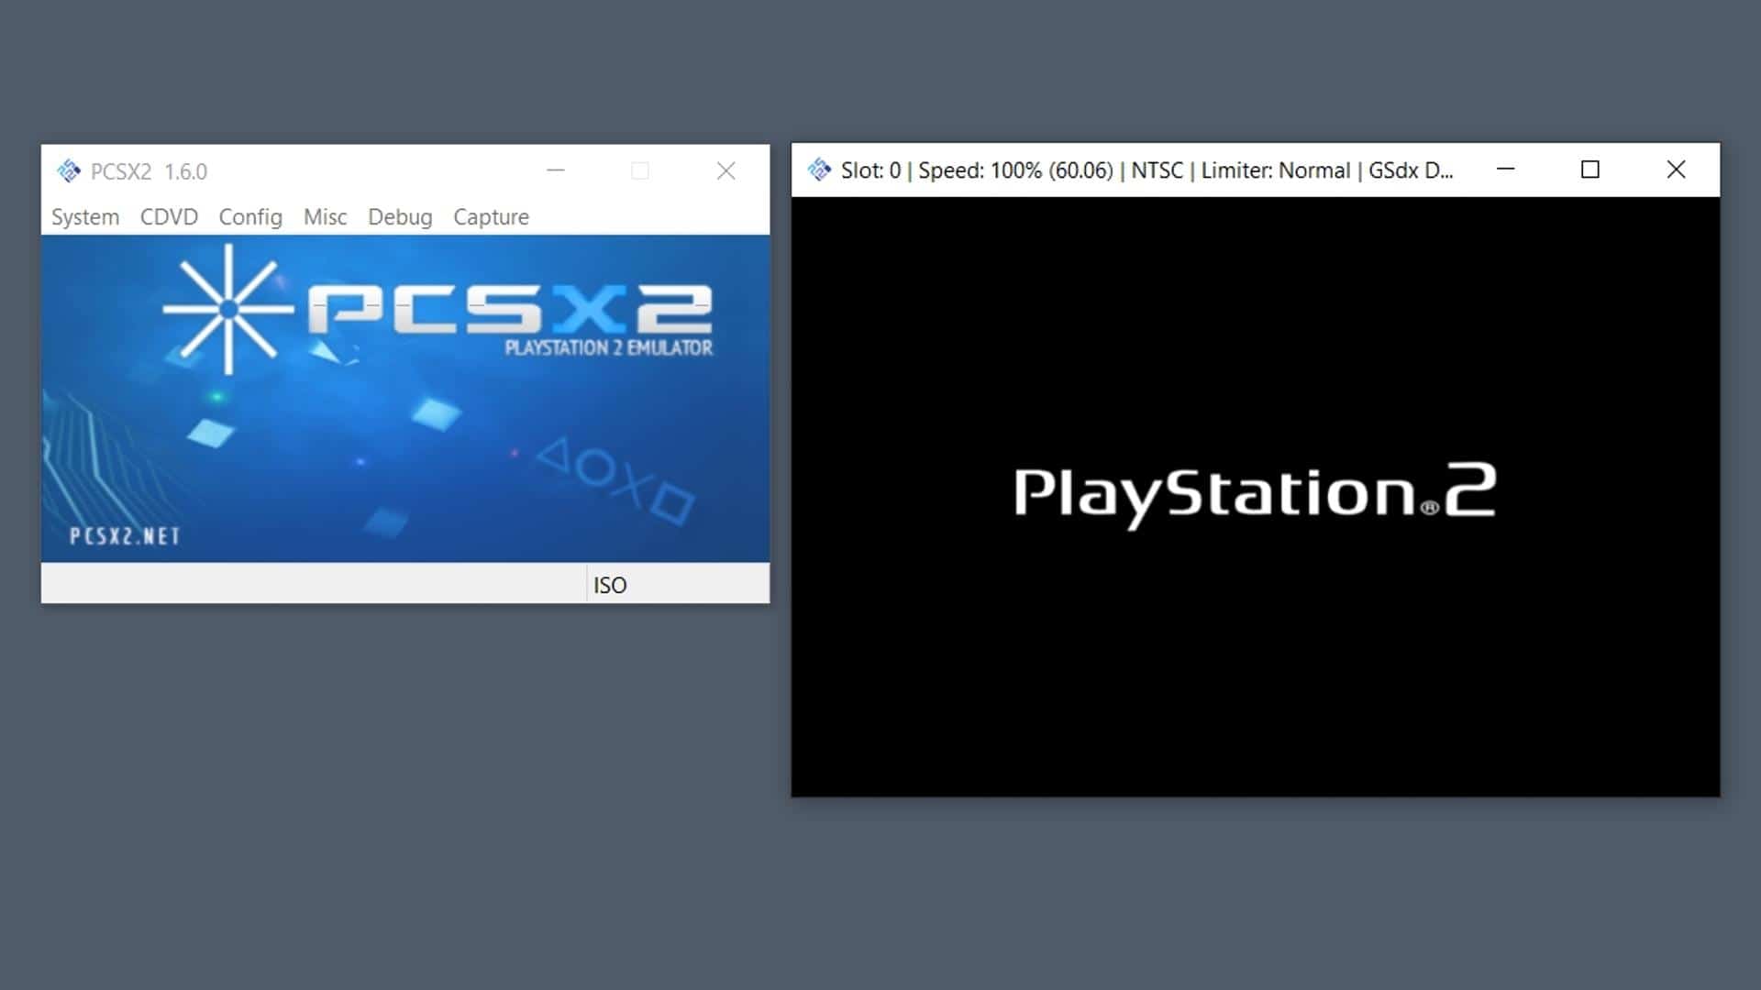Click the PCSX2 logo banner image
The image size is (1761, 990).
pos(405,399)
